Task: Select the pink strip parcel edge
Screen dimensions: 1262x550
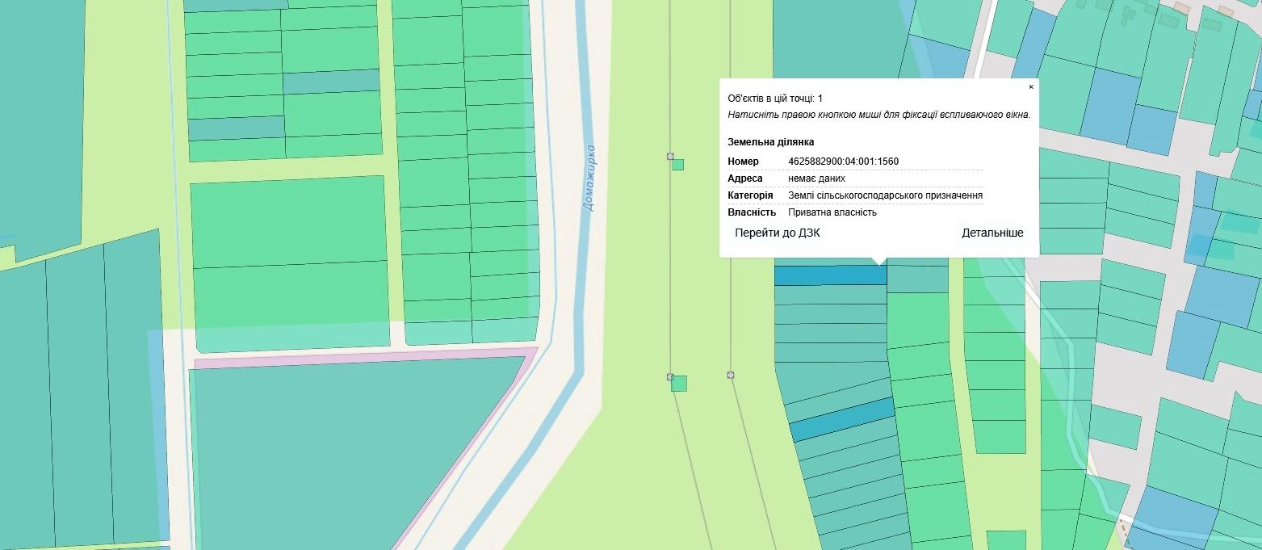Action: pyautogui.click(x=363, y=359)
